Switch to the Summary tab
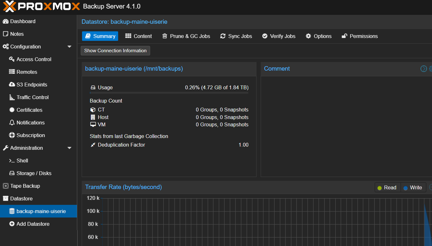432x246 pixels. click(100, 36)
